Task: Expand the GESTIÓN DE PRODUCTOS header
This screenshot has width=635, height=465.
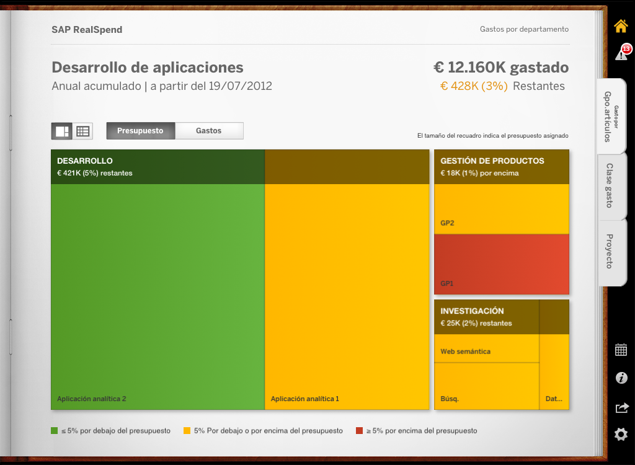Action: point(501,167)
